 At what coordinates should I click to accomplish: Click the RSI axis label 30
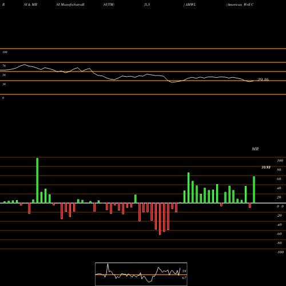point(4,84)
